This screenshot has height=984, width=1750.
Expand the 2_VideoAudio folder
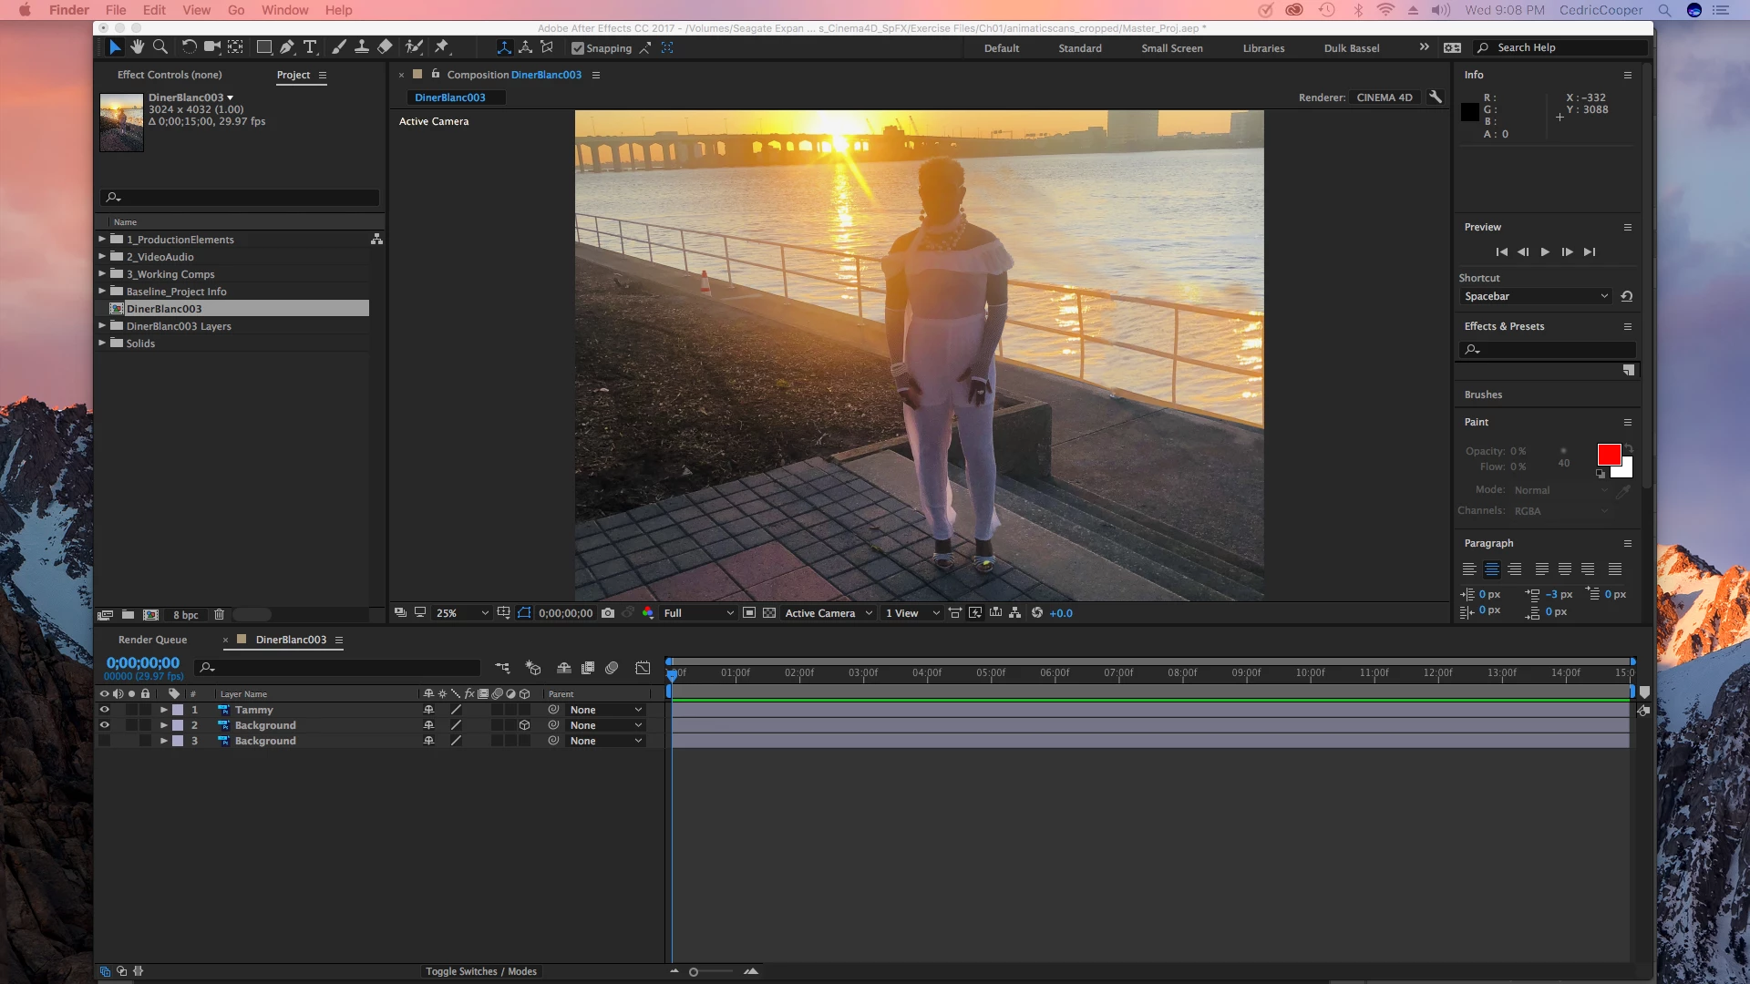point(102,257)
